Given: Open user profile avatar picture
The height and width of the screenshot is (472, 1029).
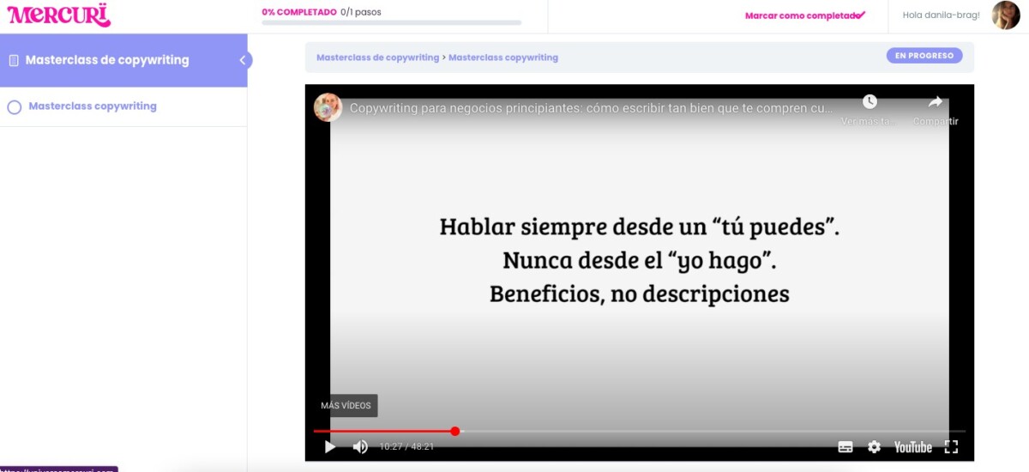Looking at the screenshot, I should point(1005,15).
